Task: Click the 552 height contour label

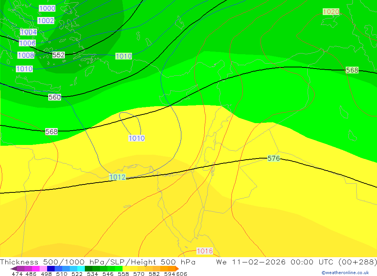Action: (58, 55)
